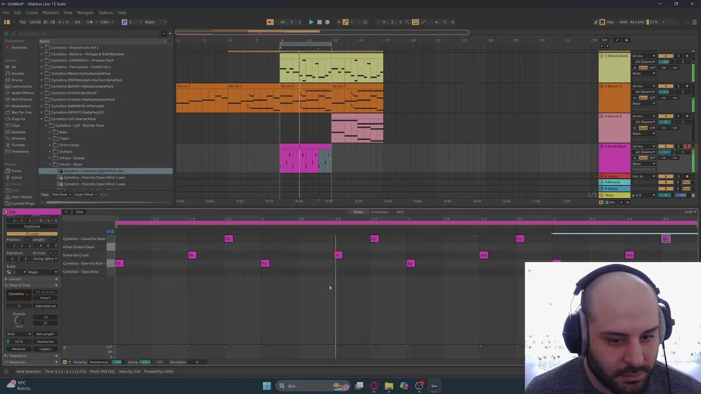
Task: Select Audio Effects in the browser library
Action: 22,93
